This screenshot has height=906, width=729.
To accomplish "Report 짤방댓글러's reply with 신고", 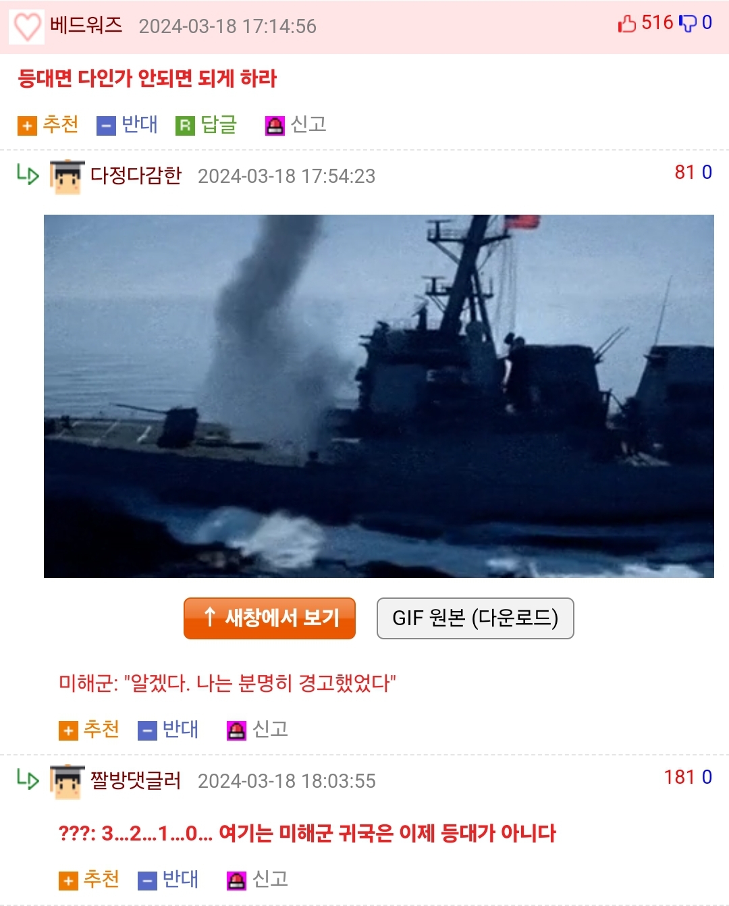I will coord(257,880).
